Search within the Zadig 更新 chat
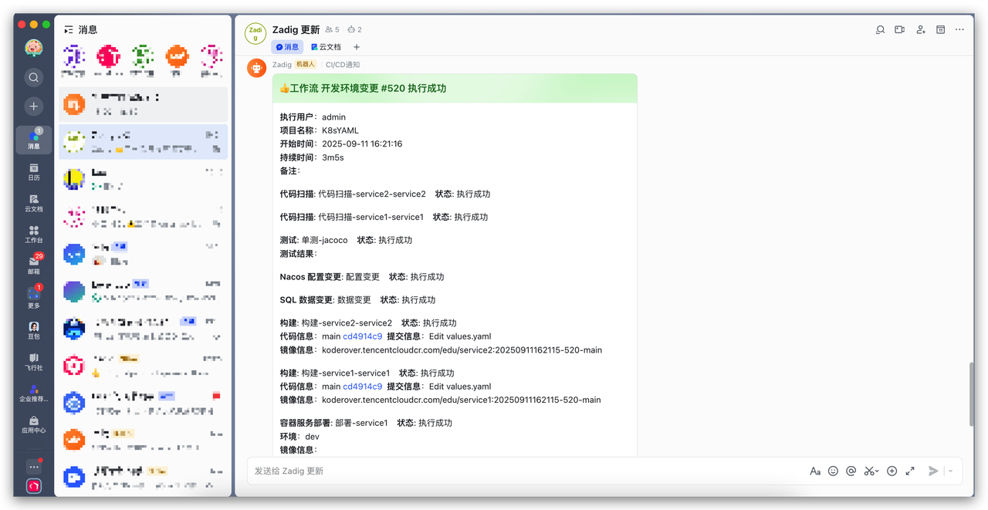The image size is (988, 510). (880, 29)
